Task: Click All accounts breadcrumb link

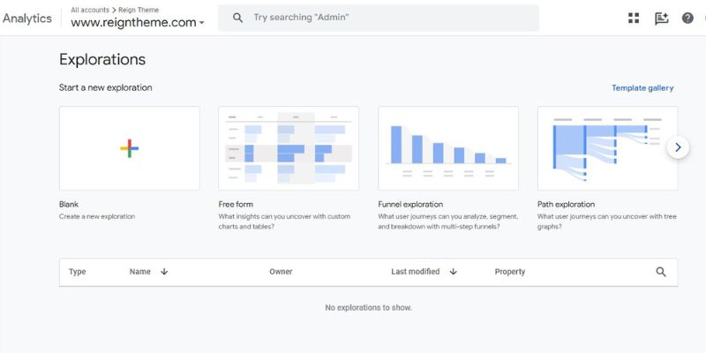Action: tap(90, 10)
